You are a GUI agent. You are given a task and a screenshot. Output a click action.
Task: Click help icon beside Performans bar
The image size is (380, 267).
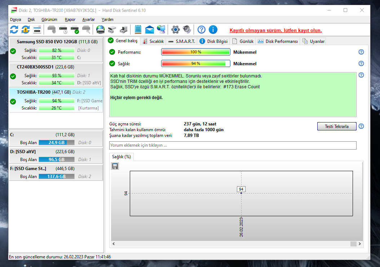pos(361,52)
